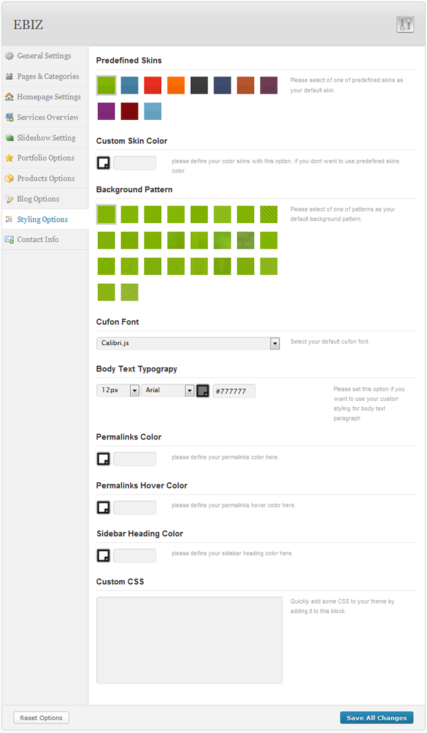427x733 pixels.
Task: Open the Body Text color picker icon
Action: tap(203, 391)
